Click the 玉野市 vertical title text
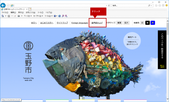 [28, 63]
